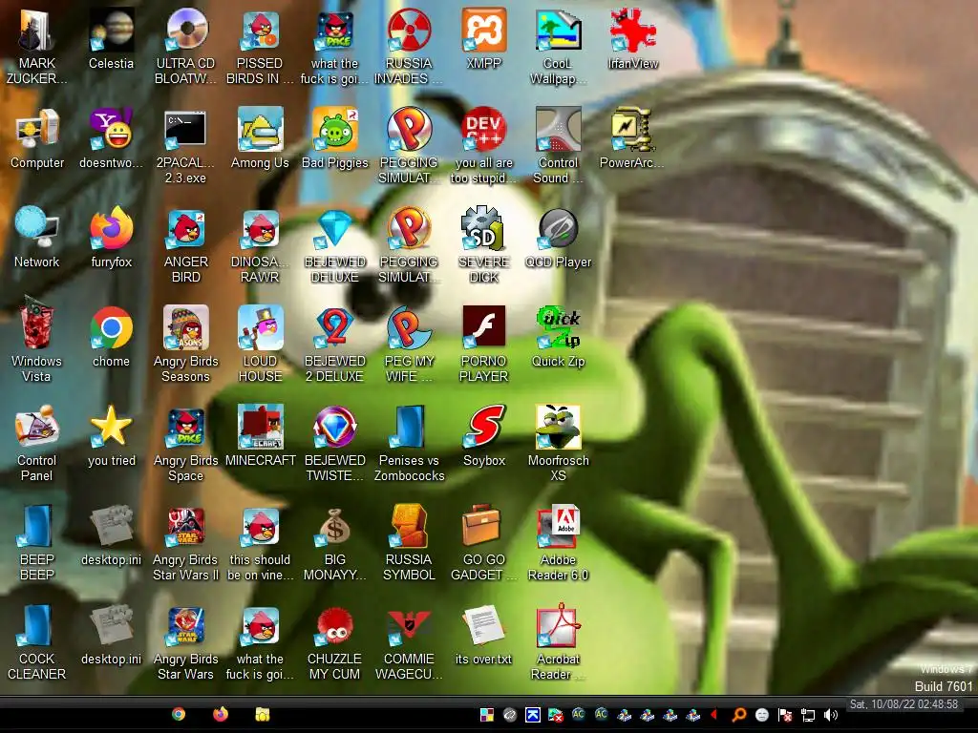
Task: Open the Celestia desktop shortcut
Action: click(111, 38)
